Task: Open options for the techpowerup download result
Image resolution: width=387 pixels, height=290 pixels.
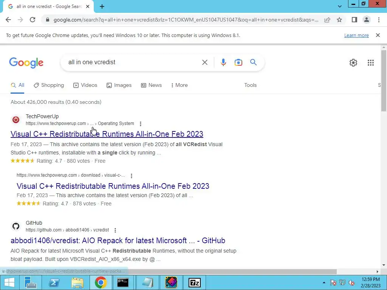Action: pyautogui.click(x=131, y=176)
